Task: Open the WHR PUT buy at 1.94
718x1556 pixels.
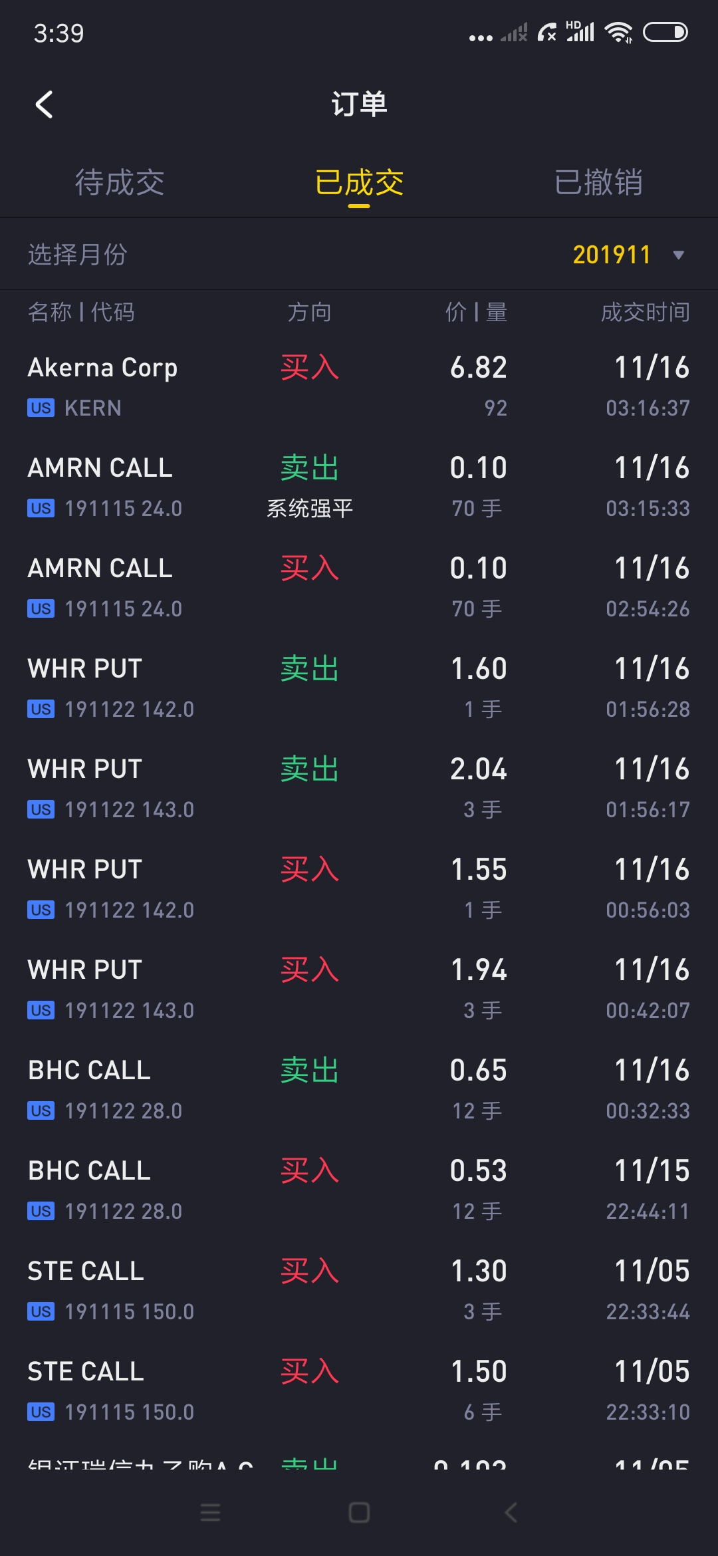Action: coord(359,989)
